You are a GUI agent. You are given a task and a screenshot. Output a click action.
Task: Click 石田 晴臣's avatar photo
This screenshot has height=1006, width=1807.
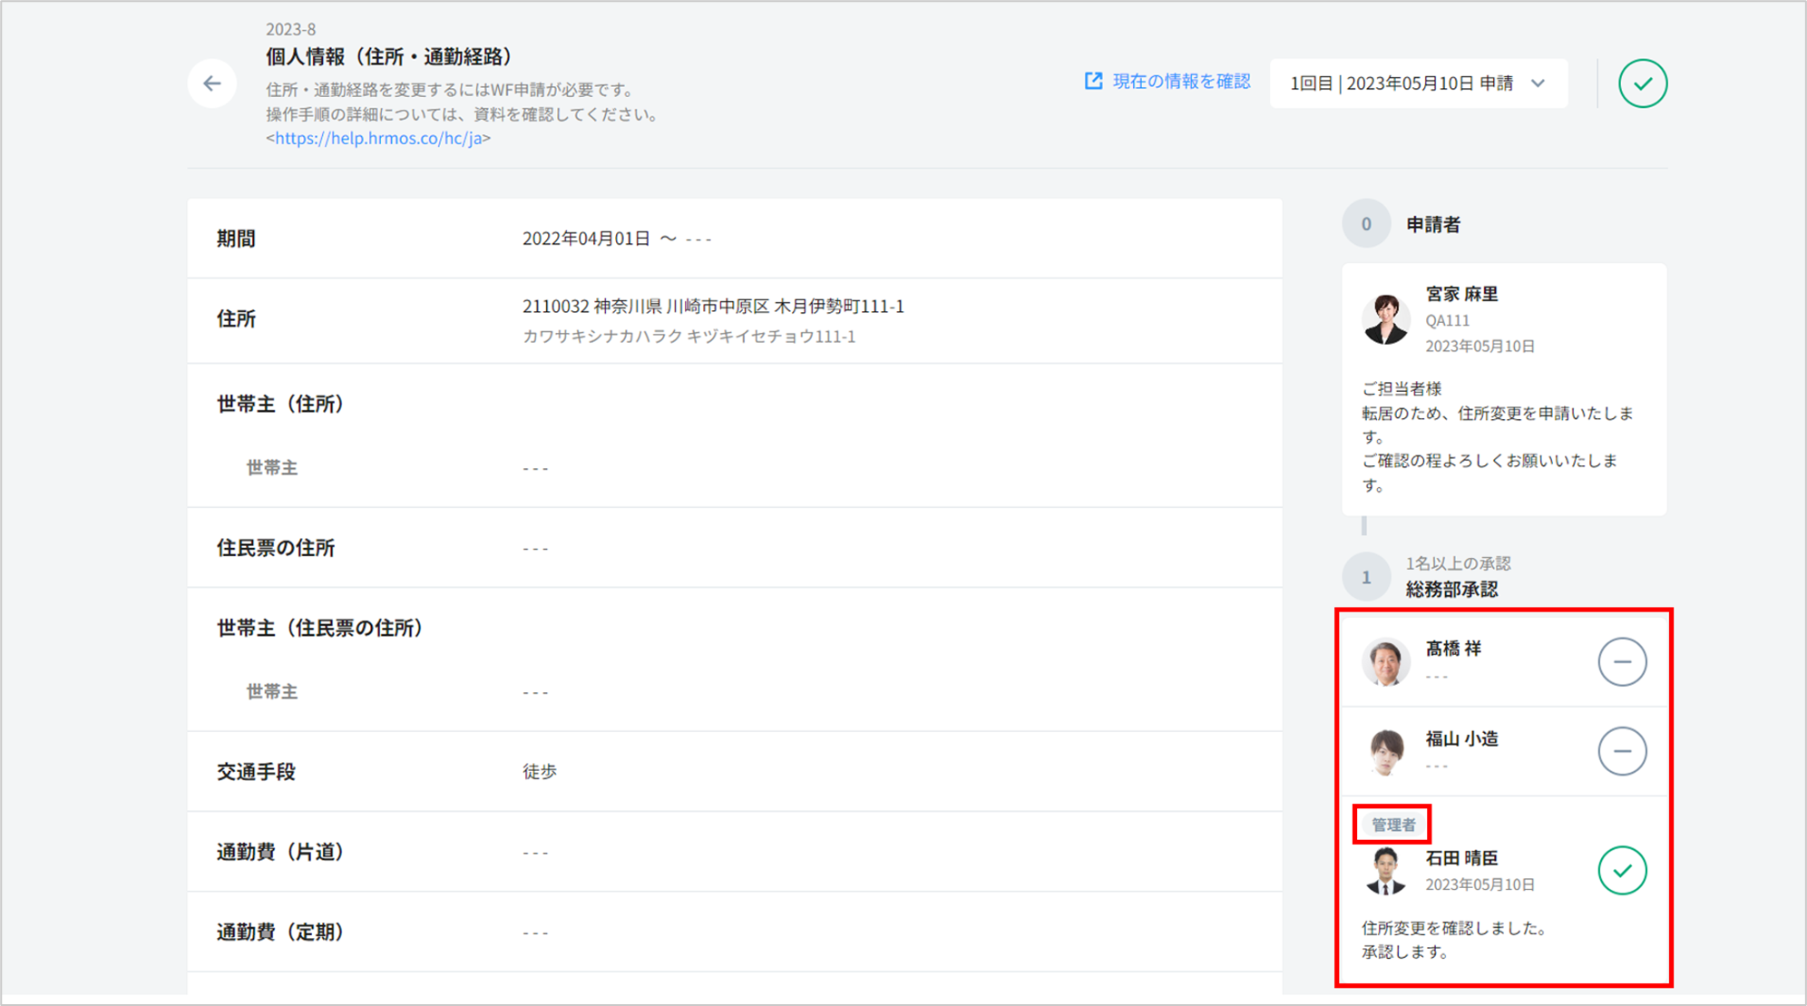click(x=1385, y=871)
